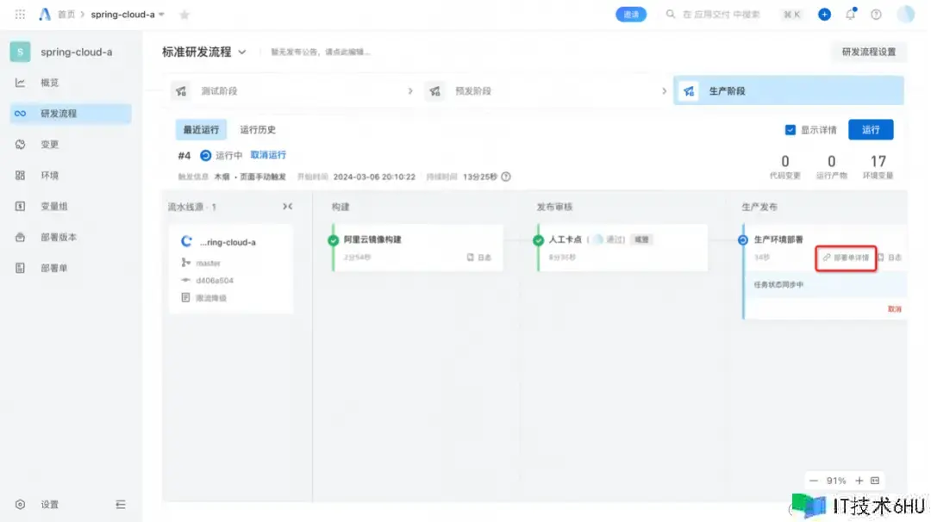Image resolution: width=931 pixels, height=522 pixels.
Task: Click the blue plus create icon
Action: pyautogui.click(x=825, y=15)
